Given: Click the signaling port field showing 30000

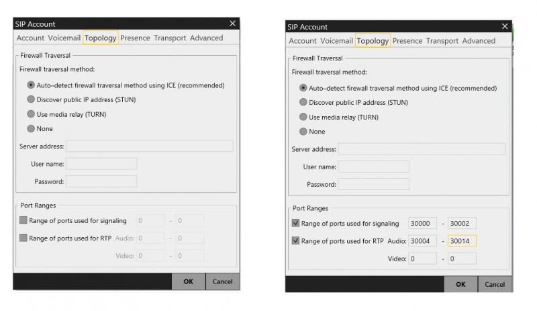Looking at the screenshot, I should [422, 223].
